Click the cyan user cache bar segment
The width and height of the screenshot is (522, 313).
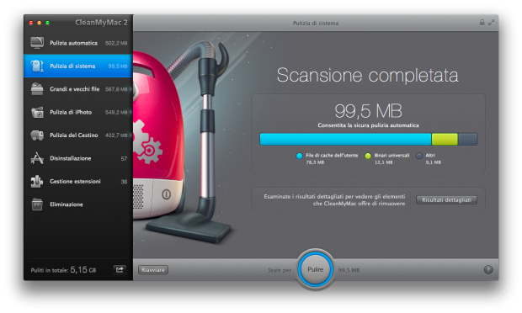click(345, 139)
